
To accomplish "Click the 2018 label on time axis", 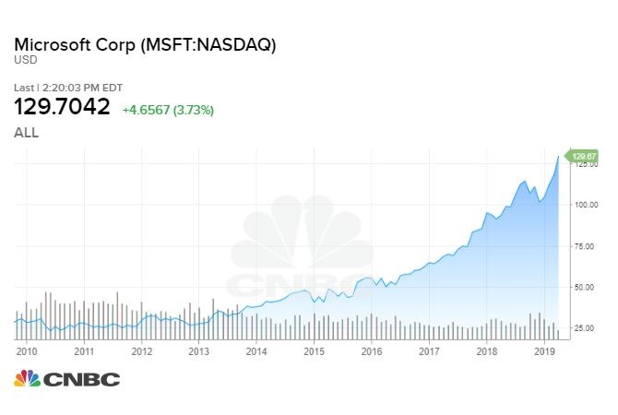I will (486, 350).
